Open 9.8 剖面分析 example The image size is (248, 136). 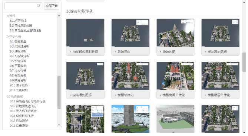(18, 76)
